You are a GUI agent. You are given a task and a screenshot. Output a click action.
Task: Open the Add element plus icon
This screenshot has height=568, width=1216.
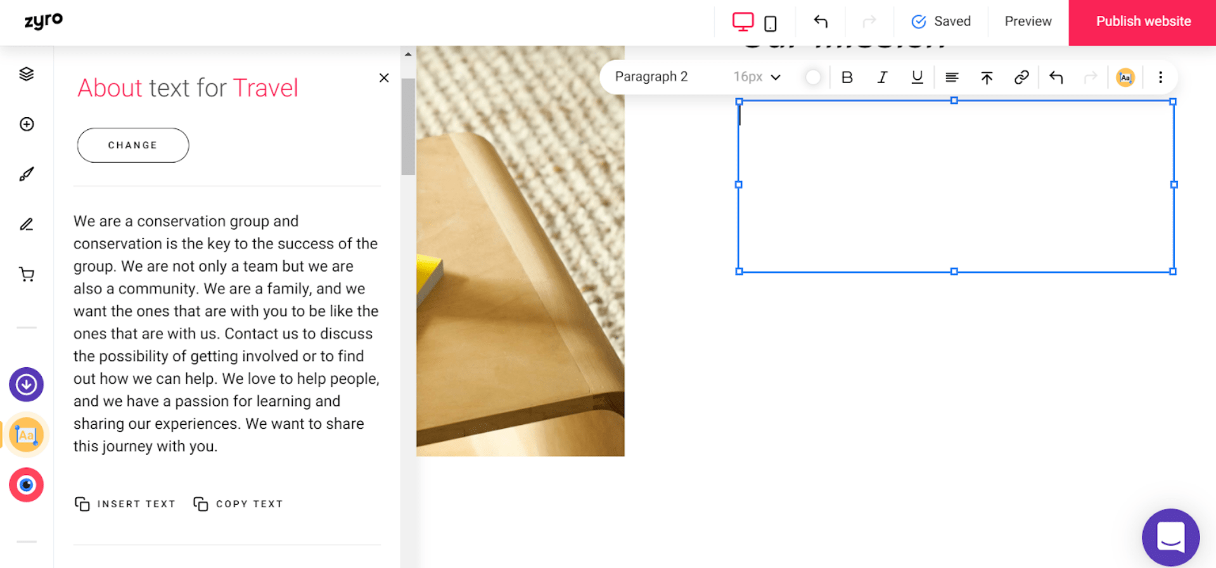(x=27, y=124)
